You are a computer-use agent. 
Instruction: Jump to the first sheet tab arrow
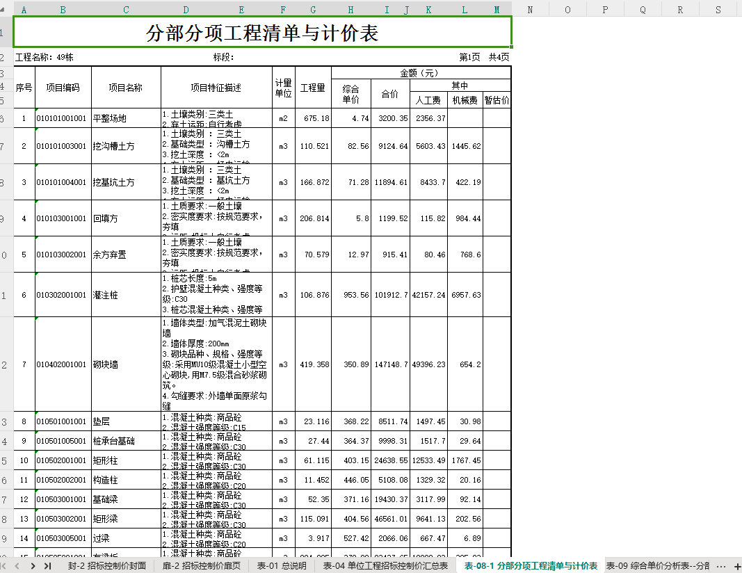[3, 566]
